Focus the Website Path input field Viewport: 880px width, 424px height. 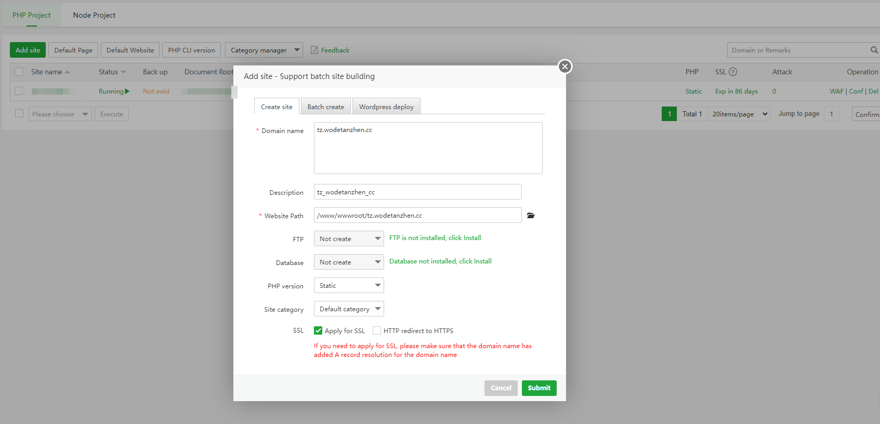[418, 215]
